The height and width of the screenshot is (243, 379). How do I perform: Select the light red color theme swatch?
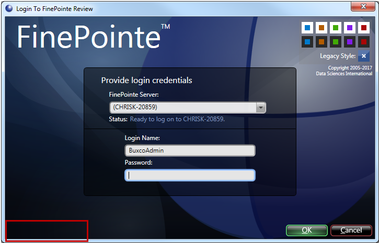point(364,28)
